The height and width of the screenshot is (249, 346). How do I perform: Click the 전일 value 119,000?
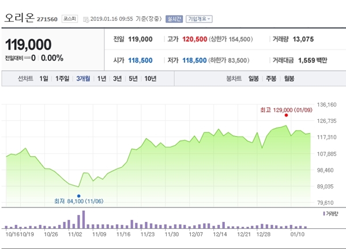click(140, 39)
